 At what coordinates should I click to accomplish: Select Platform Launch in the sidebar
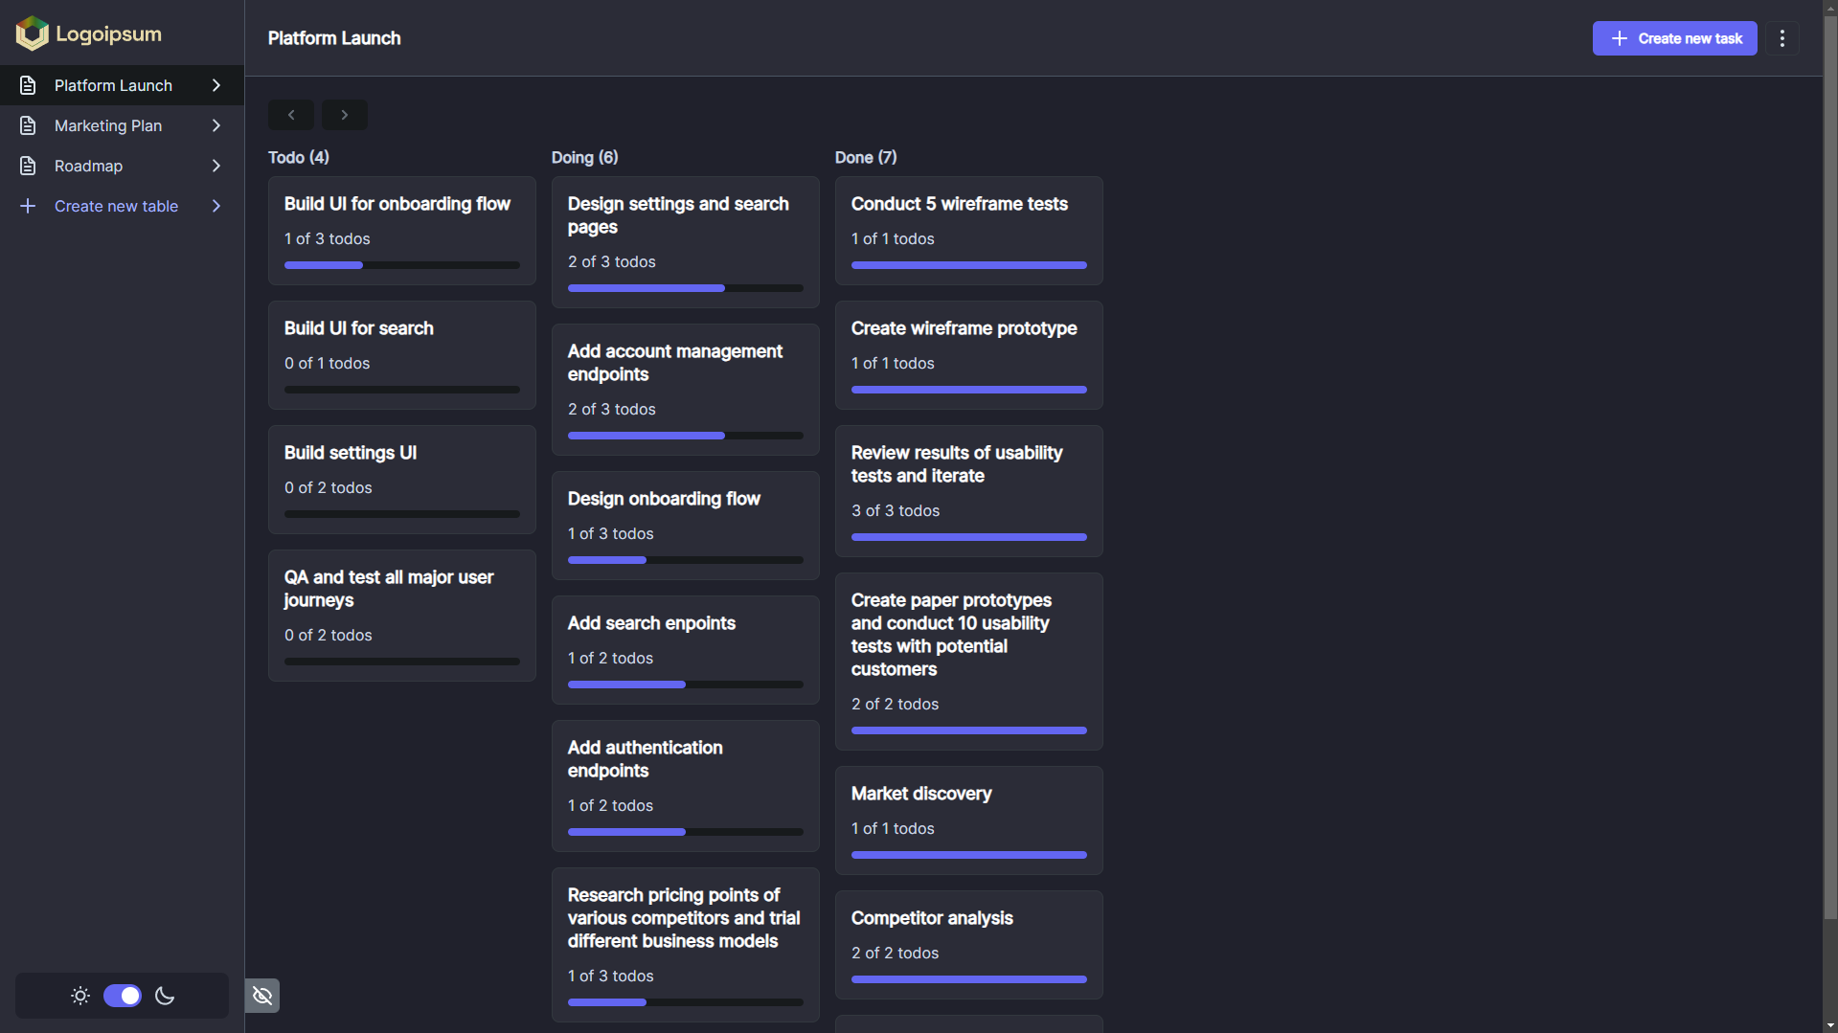122,85
